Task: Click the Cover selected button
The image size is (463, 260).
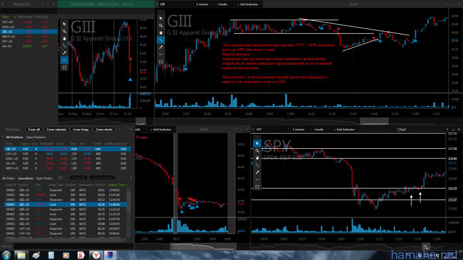Action: click(x=56, y=130)
